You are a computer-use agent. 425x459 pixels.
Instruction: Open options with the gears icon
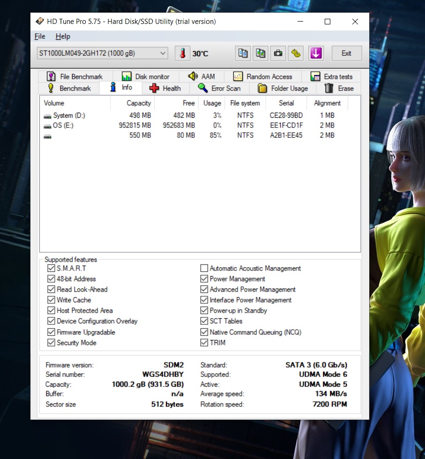click(295, 53)
